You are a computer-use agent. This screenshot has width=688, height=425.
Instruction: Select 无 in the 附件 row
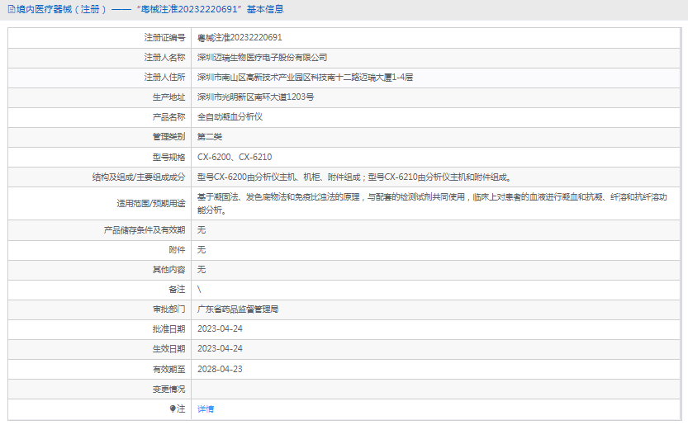point(202,249)
